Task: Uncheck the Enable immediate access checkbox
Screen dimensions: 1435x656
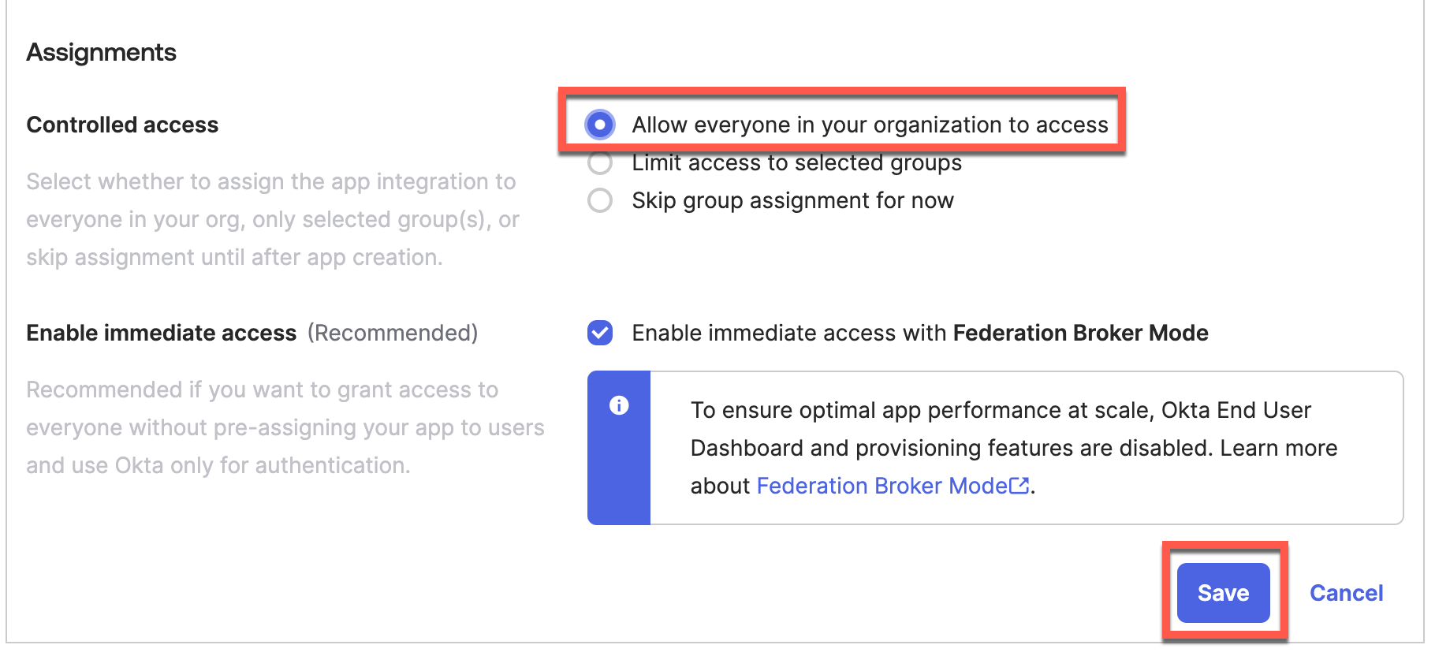Action: [x=600, y=333]
